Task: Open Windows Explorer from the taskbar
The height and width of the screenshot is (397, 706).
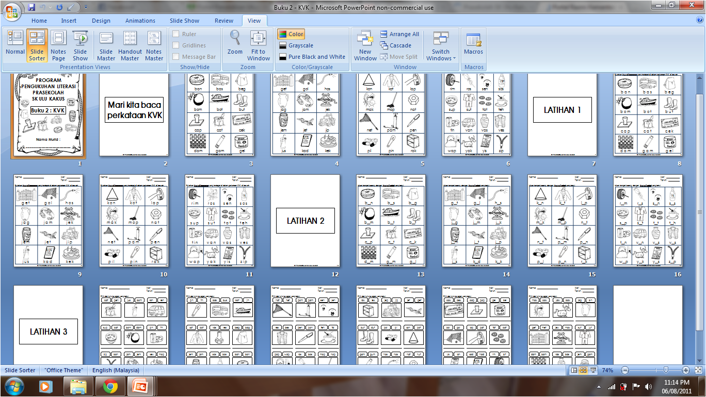Action: click(78, 386)
